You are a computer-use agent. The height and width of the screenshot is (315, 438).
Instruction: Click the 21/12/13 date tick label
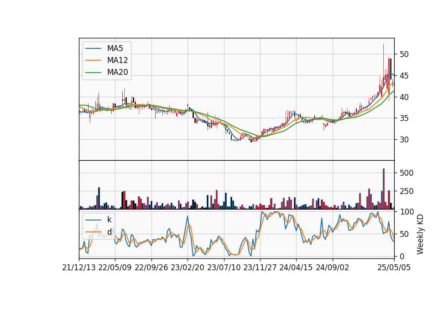coord(79,268)
